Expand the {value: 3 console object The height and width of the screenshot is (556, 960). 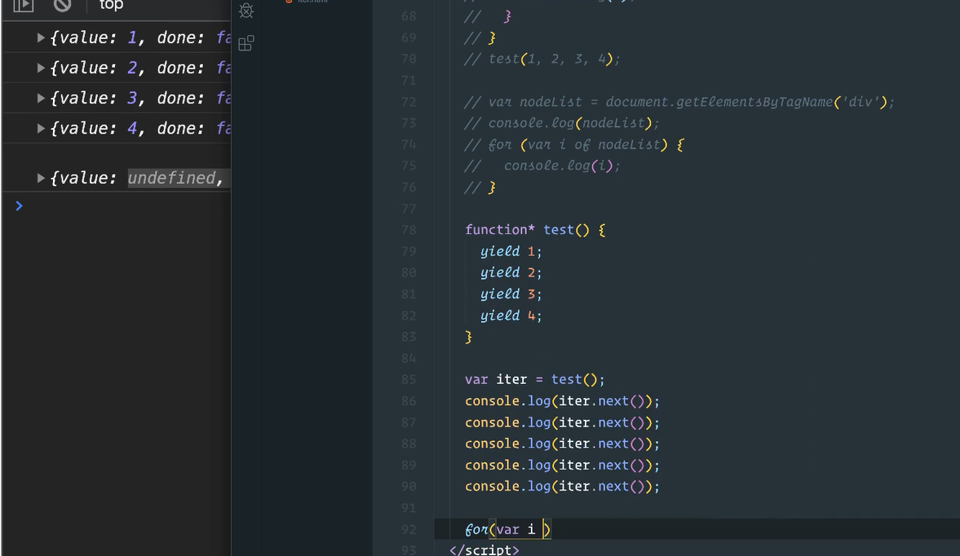[x=41, y=99]
